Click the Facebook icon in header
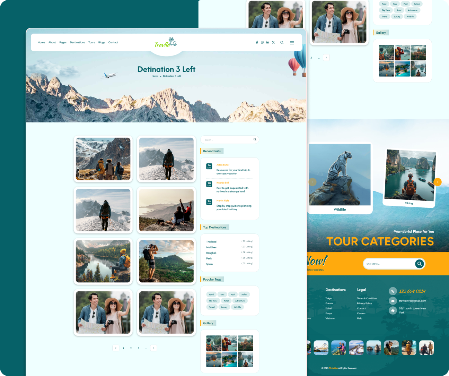This screenshot has height=376, width=449. click(257, 42)
